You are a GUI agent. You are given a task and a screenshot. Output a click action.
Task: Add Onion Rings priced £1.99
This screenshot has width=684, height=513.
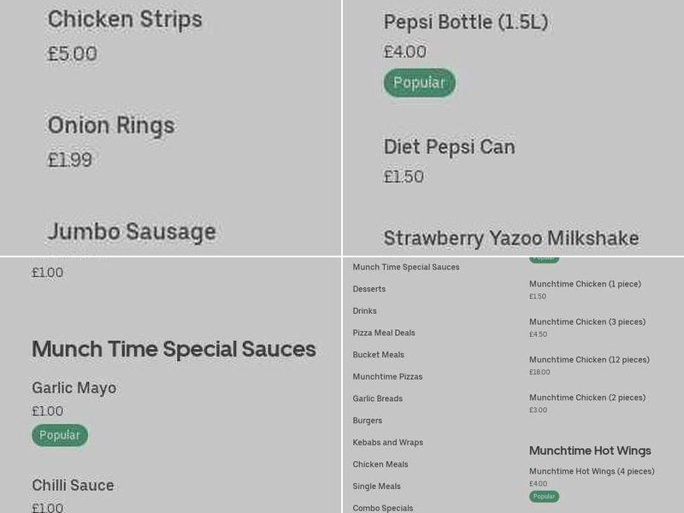click(112, 125)
